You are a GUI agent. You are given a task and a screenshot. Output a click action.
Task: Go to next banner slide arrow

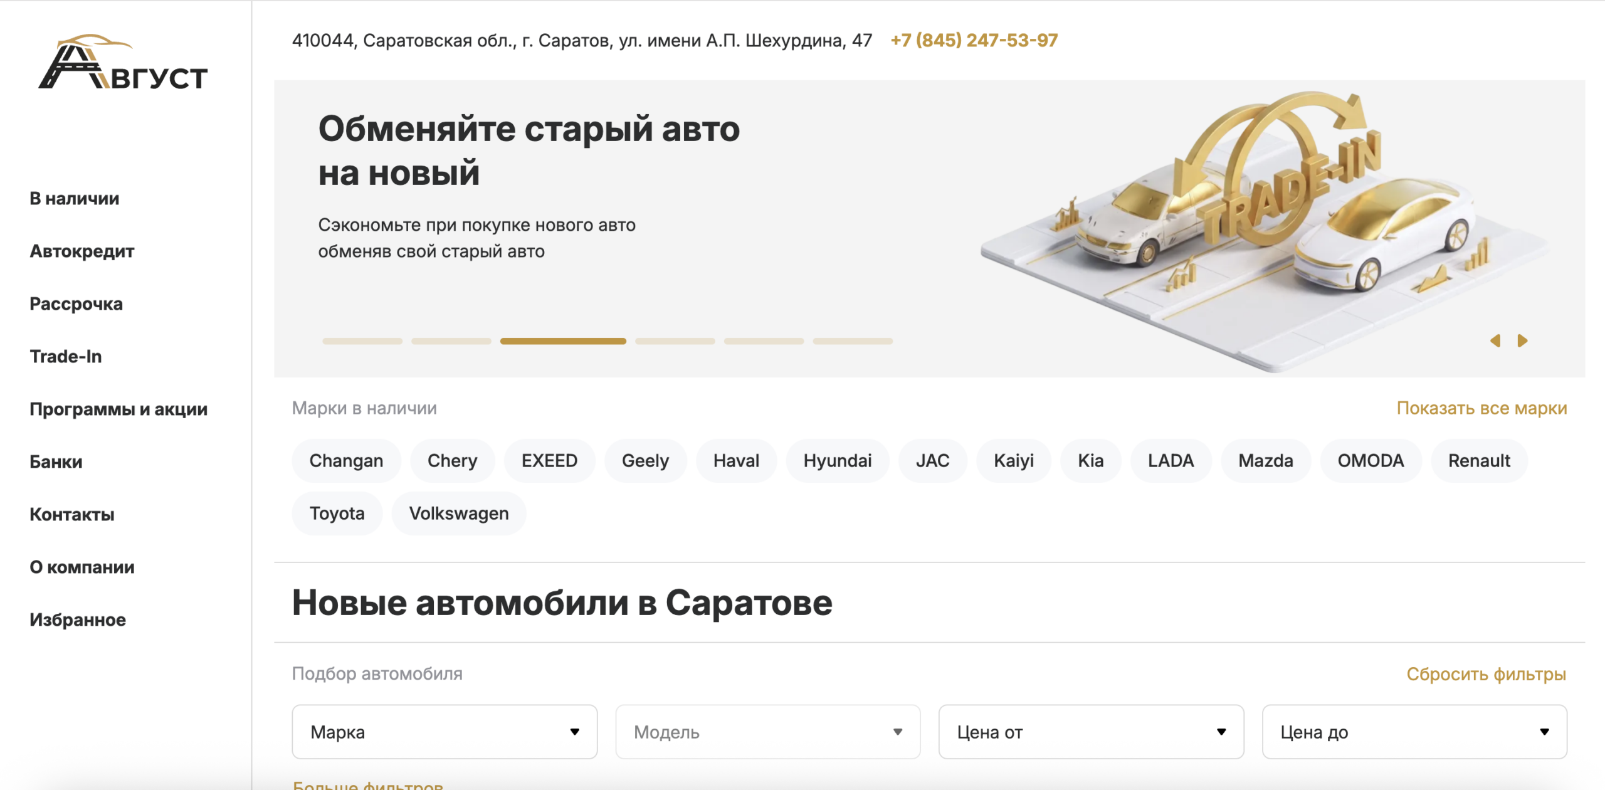(x=1522, y=340)
